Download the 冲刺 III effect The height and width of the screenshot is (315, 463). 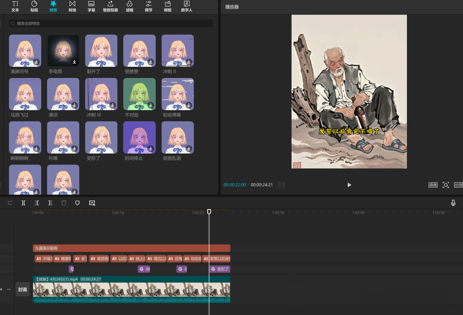pyautogui.click(x=112, y=105)
